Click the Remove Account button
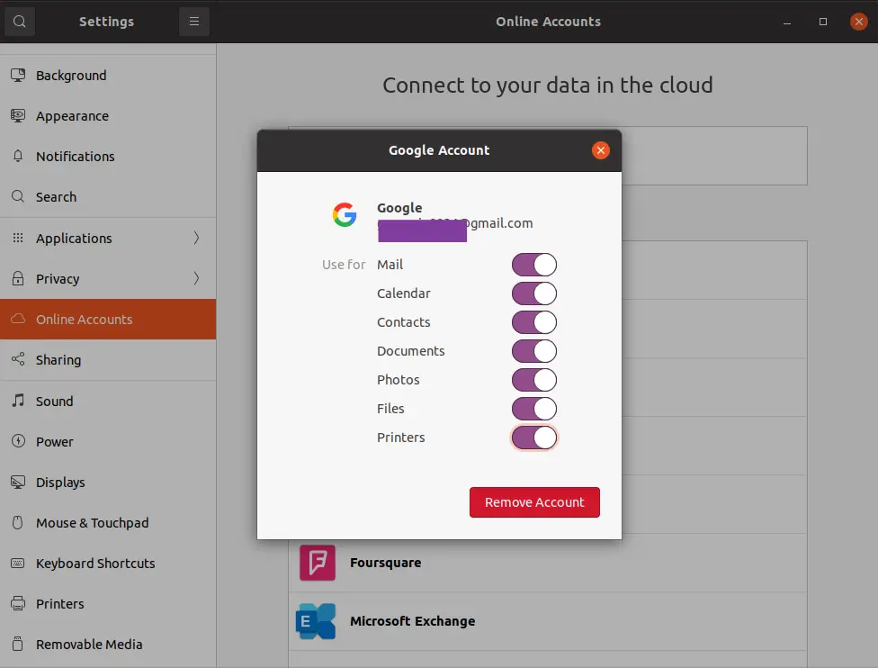The height and width of the screenshot is (668, 878). coord(534,502)
